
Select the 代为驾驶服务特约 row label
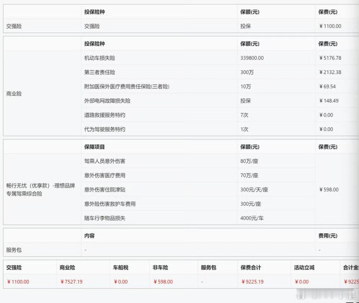[x=105, y=129]
